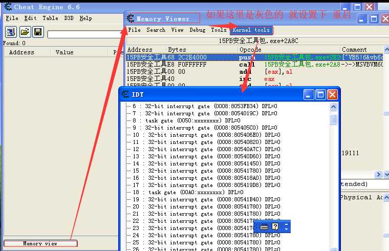Open the D3D menu
The width and height of the screenshot is (389, 251).
[x=69, y=18]
